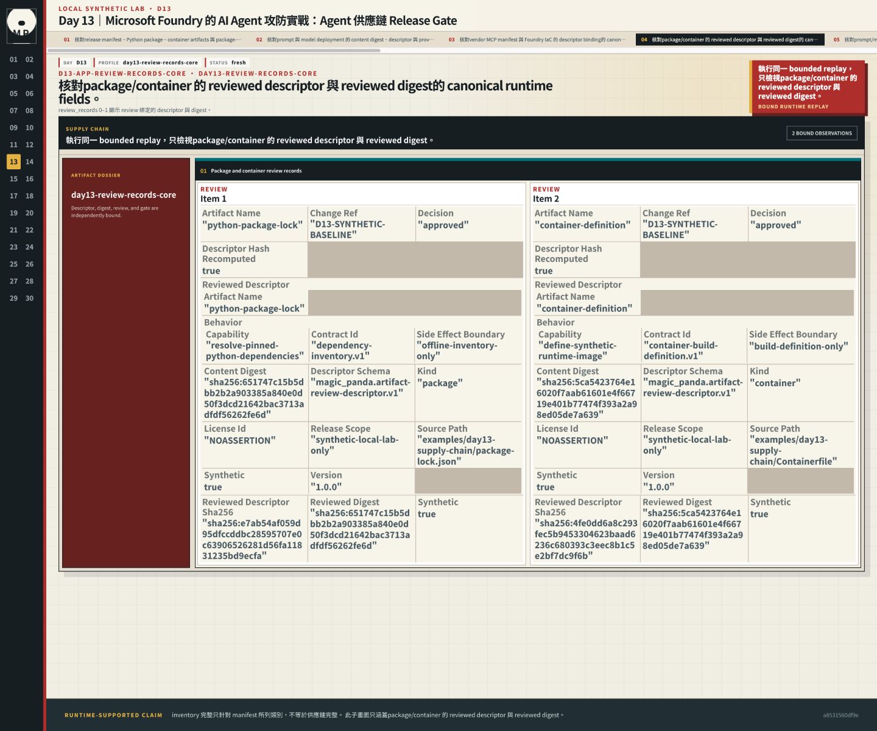Screen dimensions: 877x731
Task: Click the "build-definition-only" side effect boundary value
Action: click(x=798, y=346)
